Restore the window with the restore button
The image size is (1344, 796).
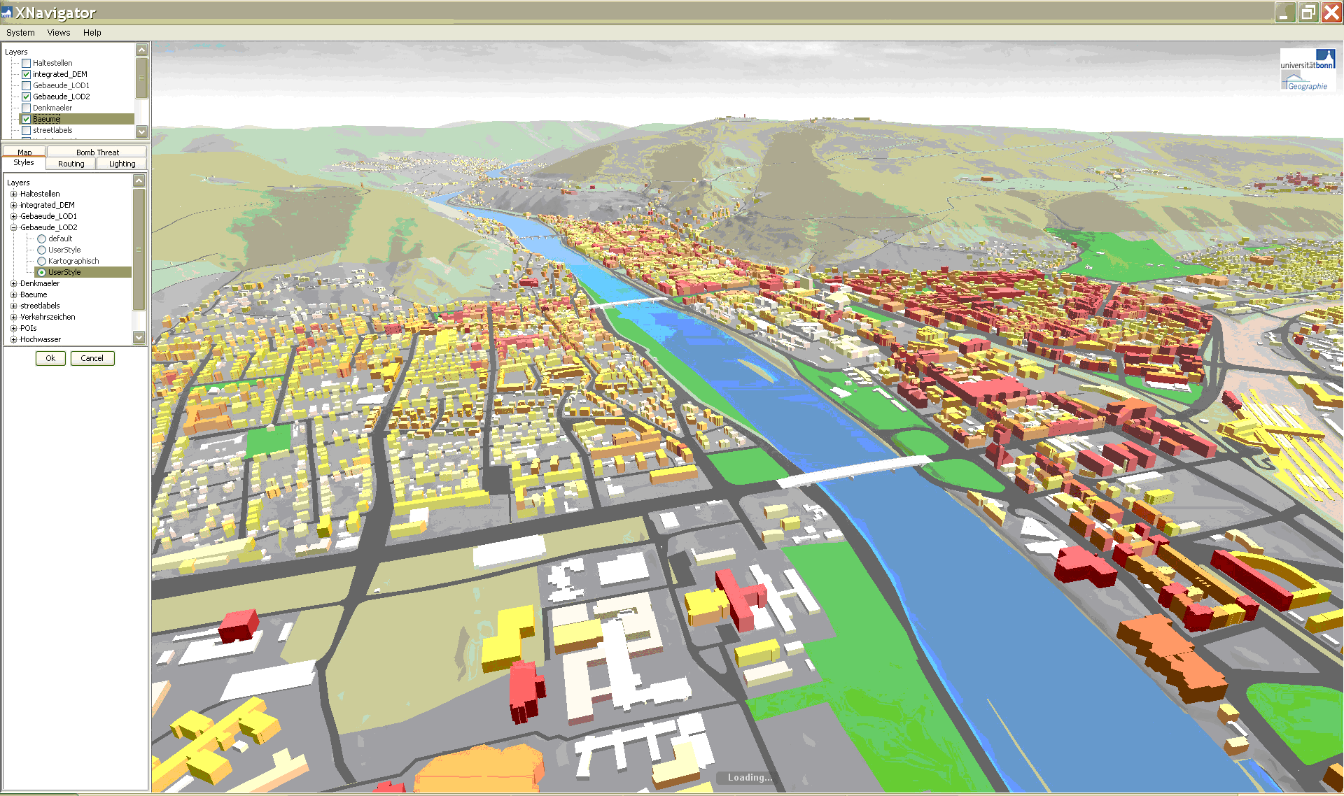(x=1308, y=13)
